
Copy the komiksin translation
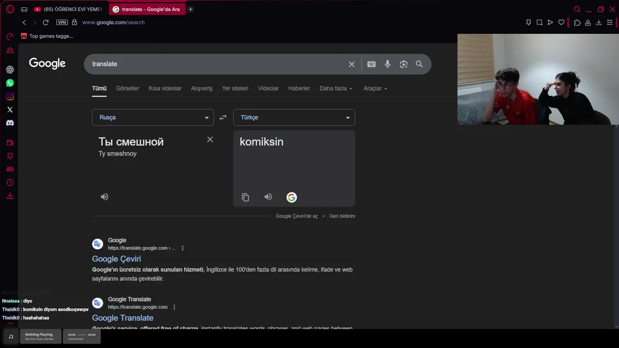[245, 197]
